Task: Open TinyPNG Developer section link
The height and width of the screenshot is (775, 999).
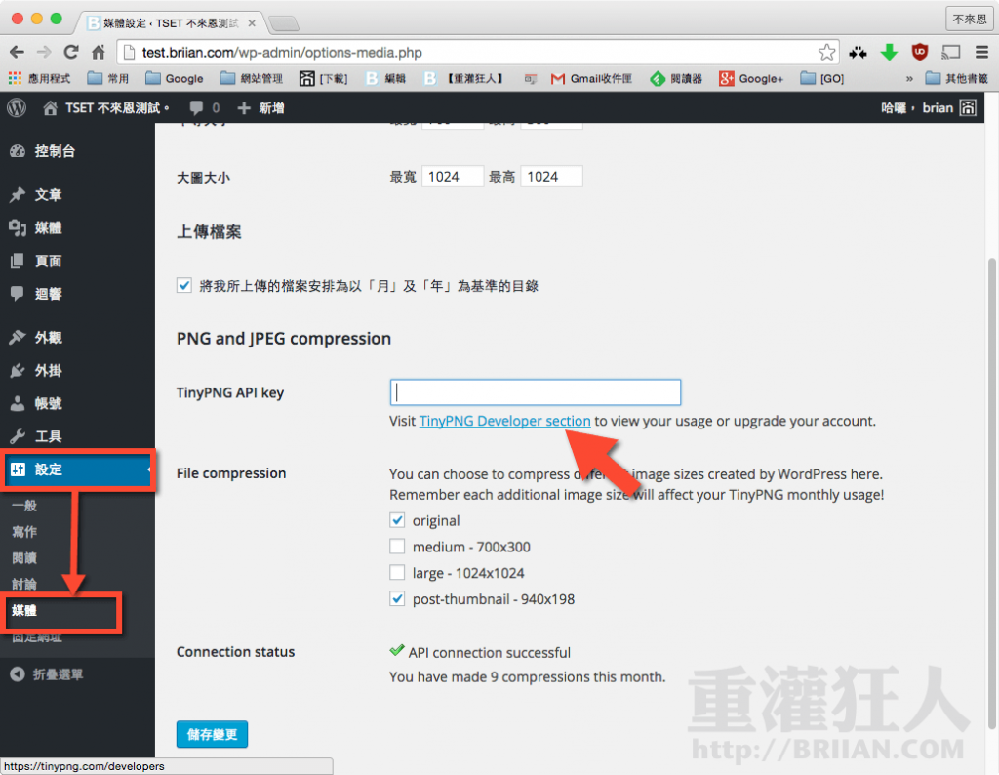Action: click(x=504, y=421)
